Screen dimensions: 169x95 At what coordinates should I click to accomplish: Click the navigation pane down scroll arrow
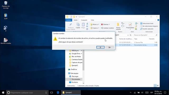pos(83,83)
